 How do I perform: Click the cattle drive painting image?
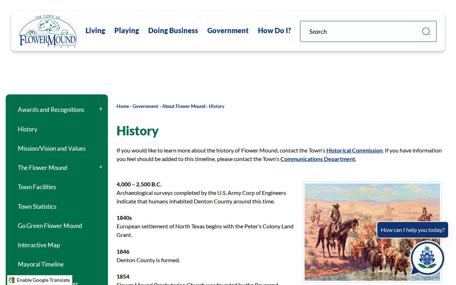coord(372,232)
